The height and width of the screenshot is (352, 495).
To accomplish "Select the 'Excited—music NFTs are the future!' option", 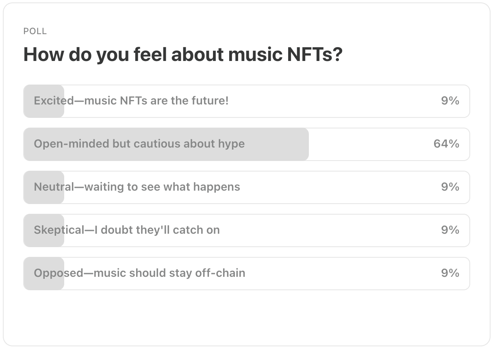I will tap(246, 101).
